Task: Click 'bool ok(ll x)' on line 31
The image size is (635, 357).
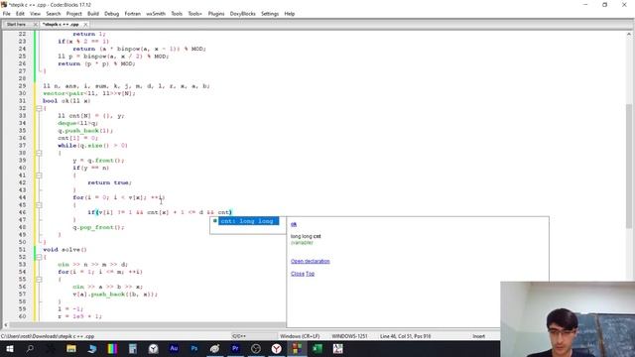Action: (x=66, y=101)
